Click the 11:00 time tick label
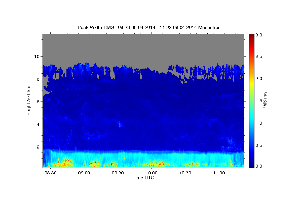The height and width of the screenshot is (201, 302). click(x=219, y=173)
